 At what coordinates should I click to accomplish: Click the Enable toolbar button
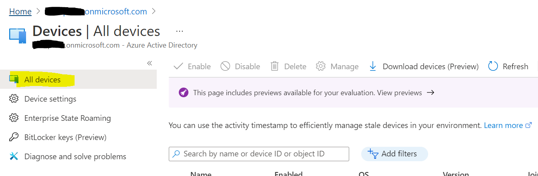[x=192, y=66]
